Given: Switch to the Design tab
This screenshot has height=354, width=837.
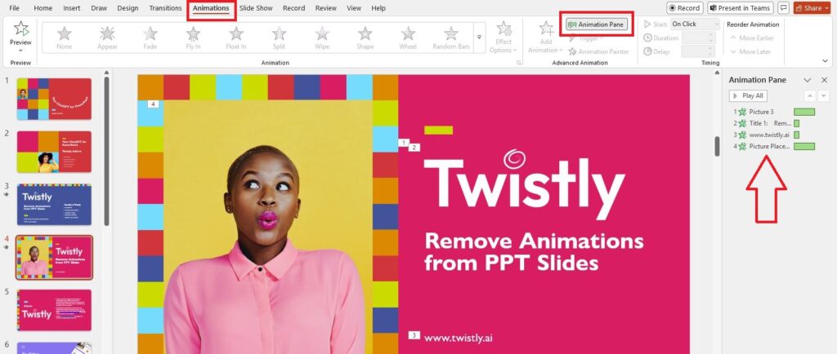Looking at the screenshot, I should pos(128,8).
